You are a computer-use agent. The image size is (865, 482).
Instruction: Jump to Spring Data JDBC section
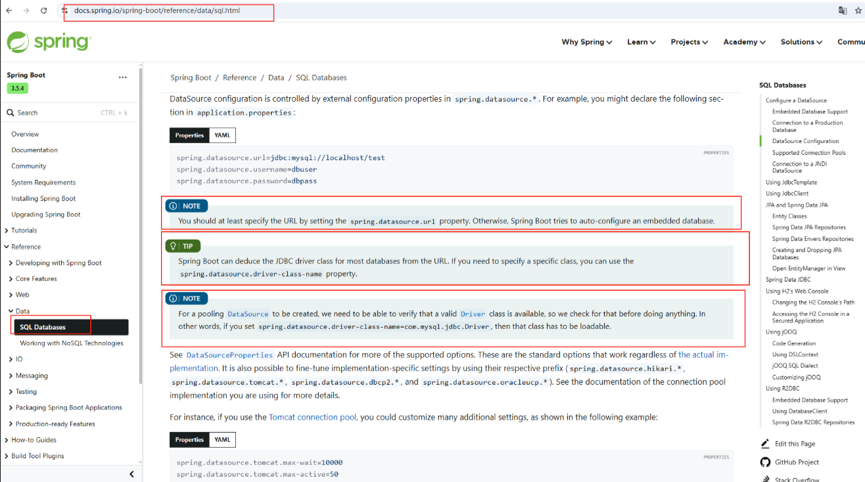(788, 280)
